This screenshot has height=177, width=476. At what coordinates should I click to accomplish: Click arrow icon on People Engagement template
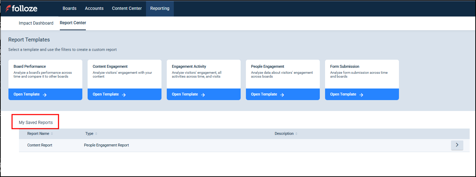[x=282, y=94]
